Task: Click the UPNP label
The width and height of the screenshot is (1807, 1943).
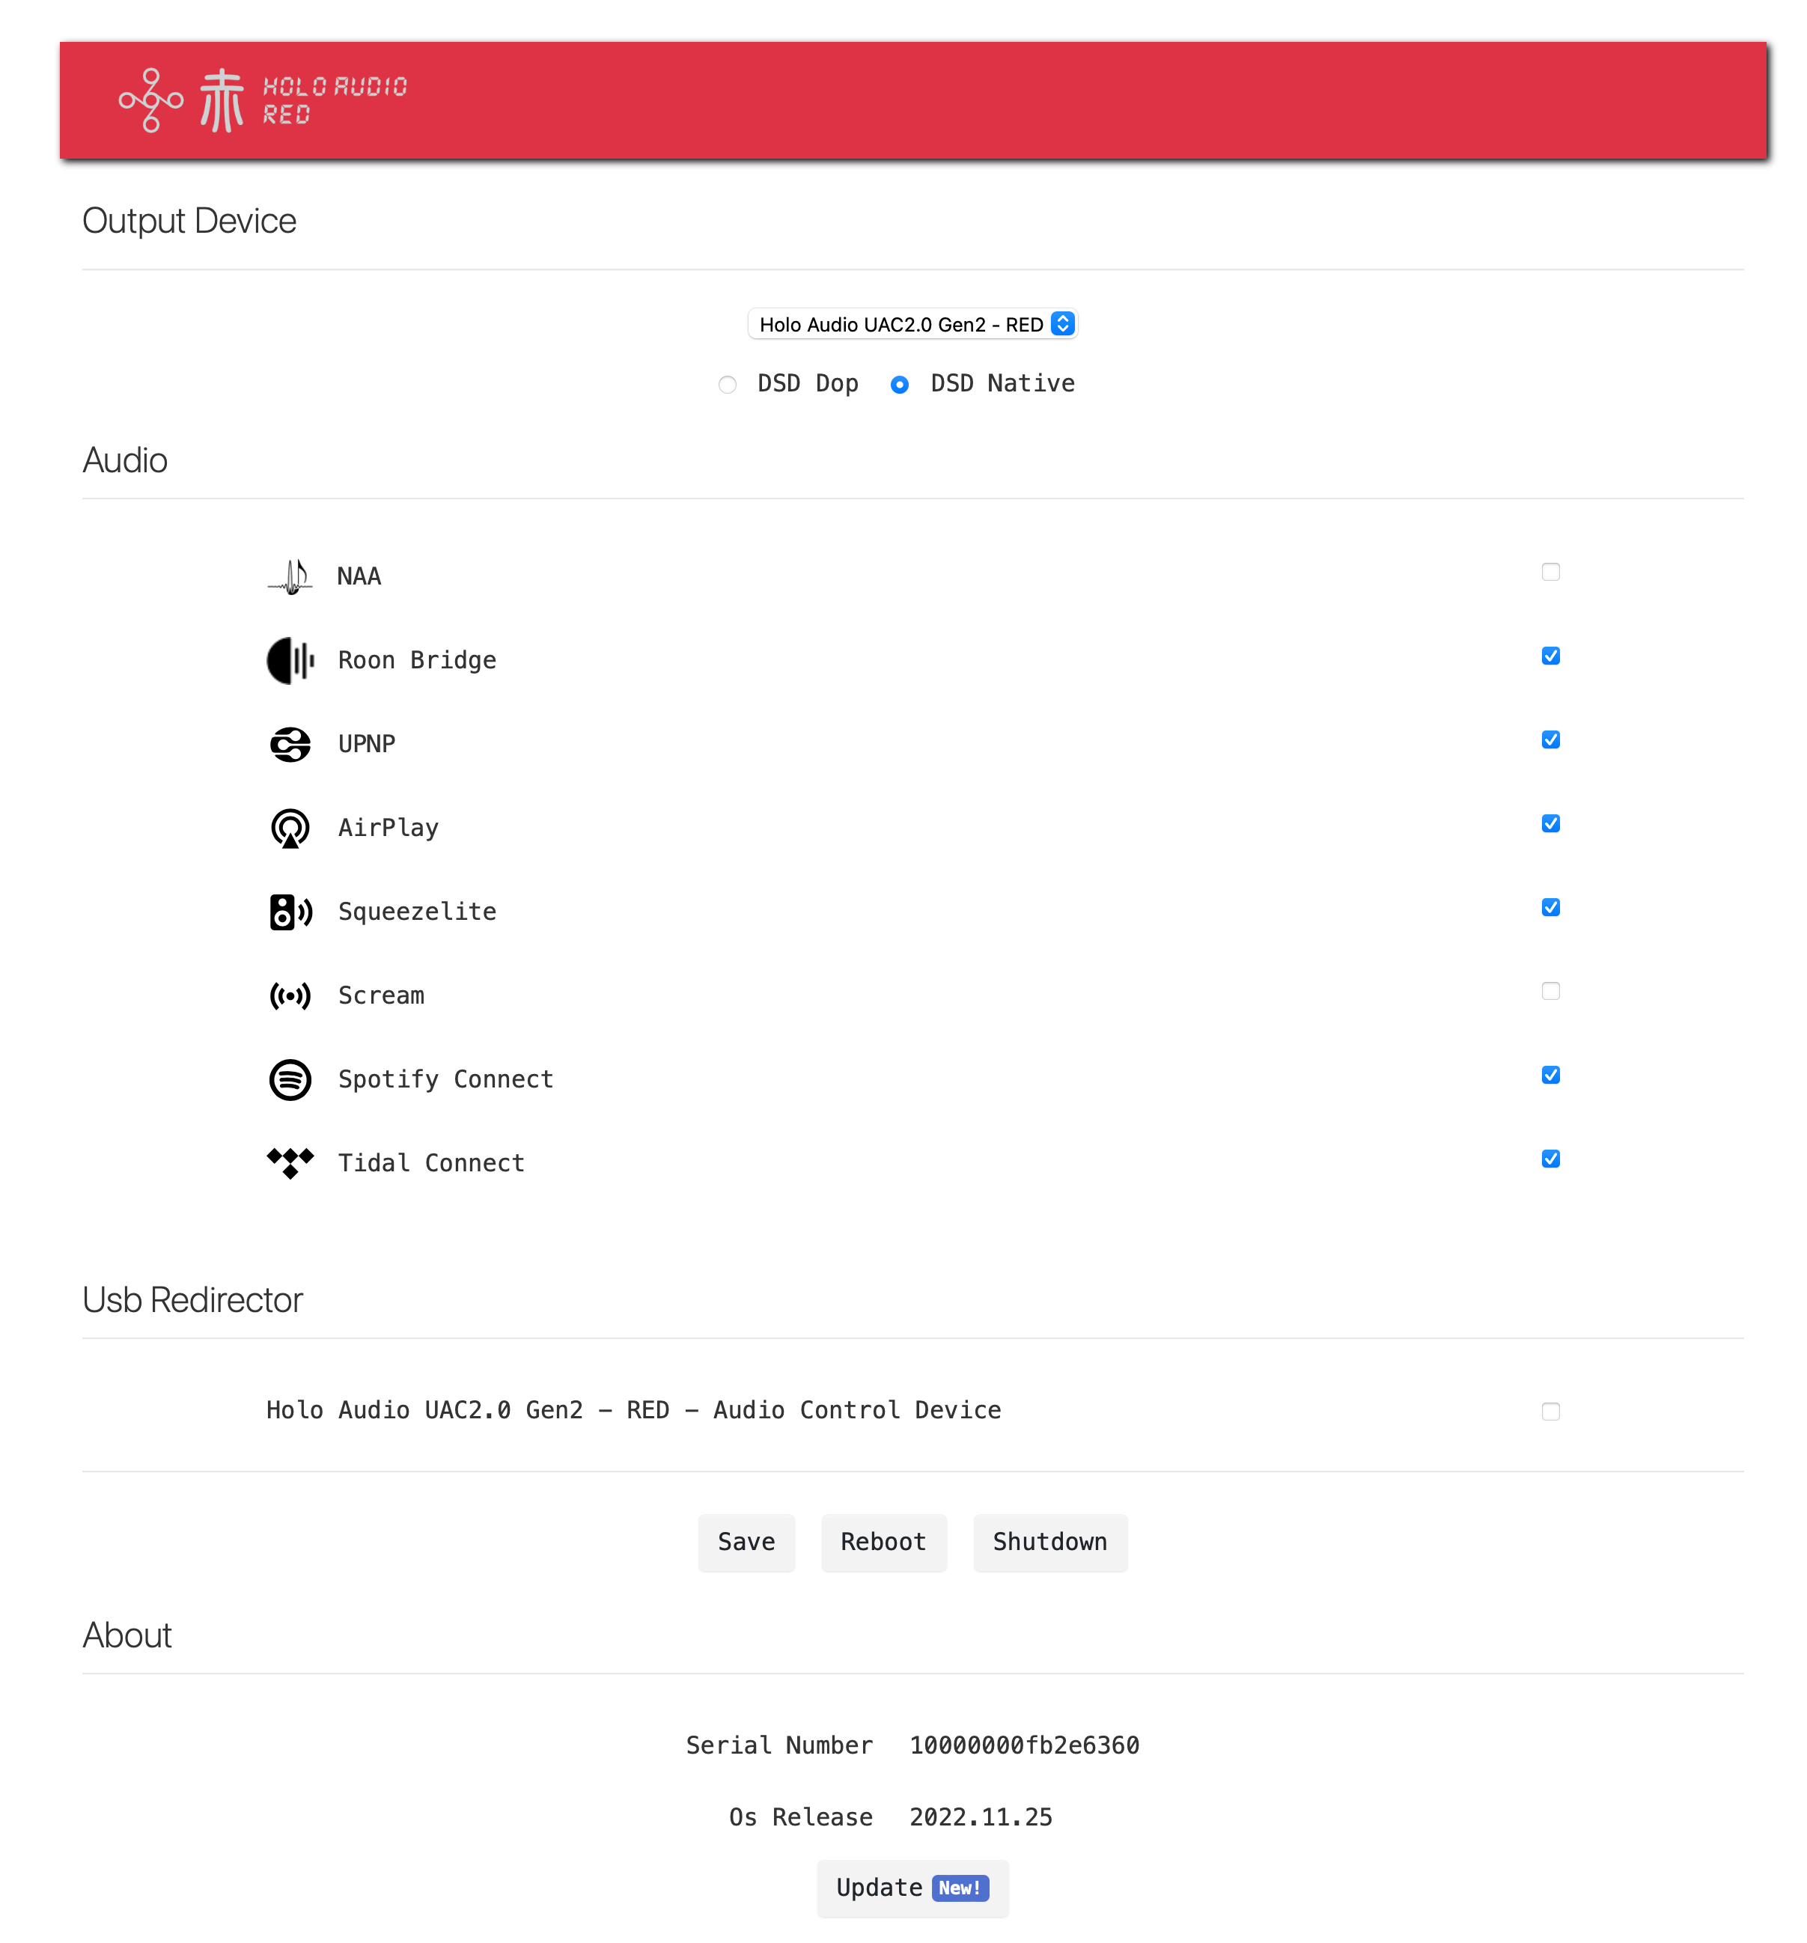Action: click(367, 745)
